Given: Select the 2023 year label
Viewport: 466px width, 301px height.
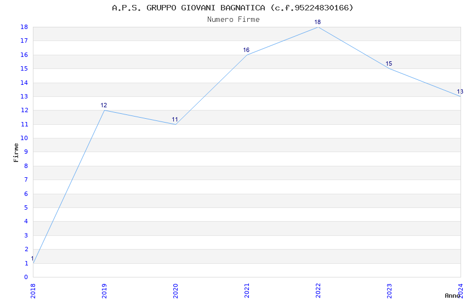Looking at the screenshot, I should point(389,291).
